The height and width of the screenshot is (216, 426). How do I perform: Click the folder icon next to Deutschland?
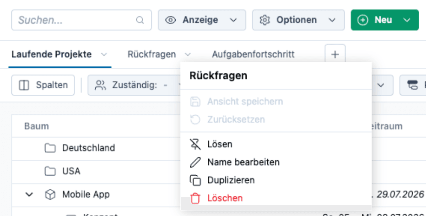click(50, 148)
